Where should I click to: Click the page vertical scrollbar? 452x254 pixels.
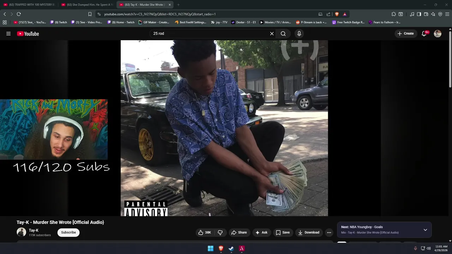pyautogui.click(x=450, y=60)
